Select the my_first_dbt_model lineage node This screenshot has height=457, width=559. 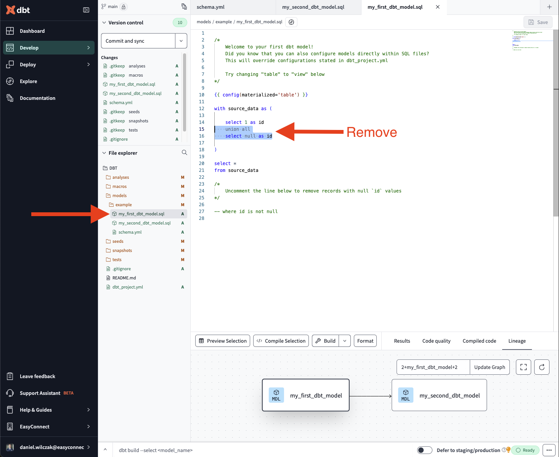[306, 395]
